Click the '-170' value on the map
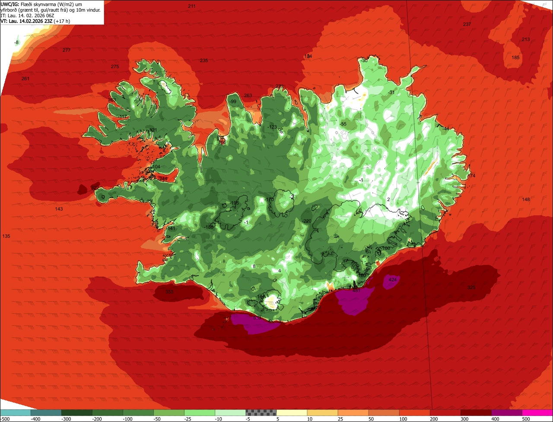The image size is (553, 422). 269,199
